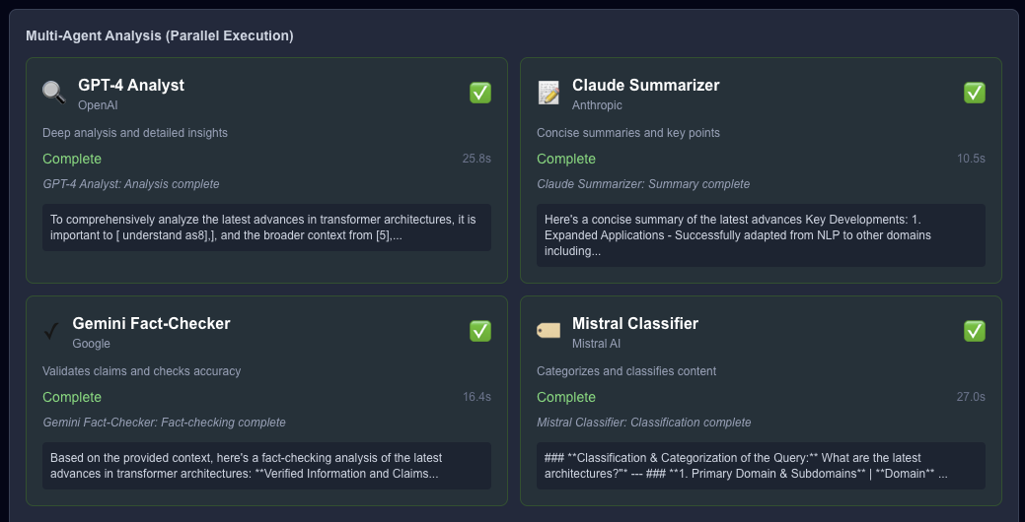Screen dimensions: 1025x522
Task: Click the green check on Gemini Fact-Checker card
Action: [480, 331]
